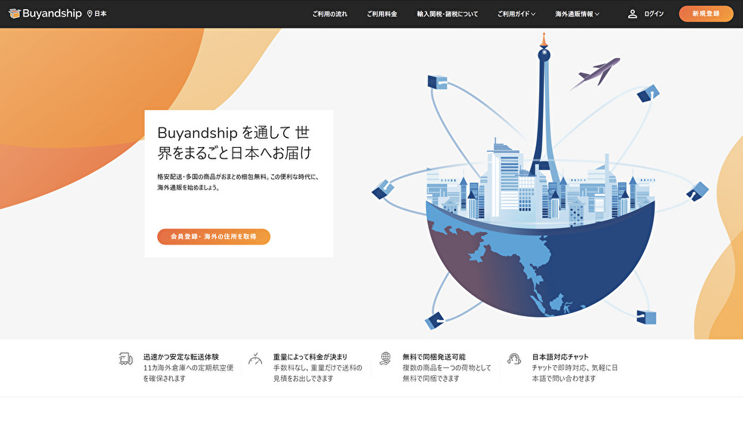Open the 輸入関税・諸税について menu item
The width and height of the screenshot is (743, 421).
tap(447, 14)
